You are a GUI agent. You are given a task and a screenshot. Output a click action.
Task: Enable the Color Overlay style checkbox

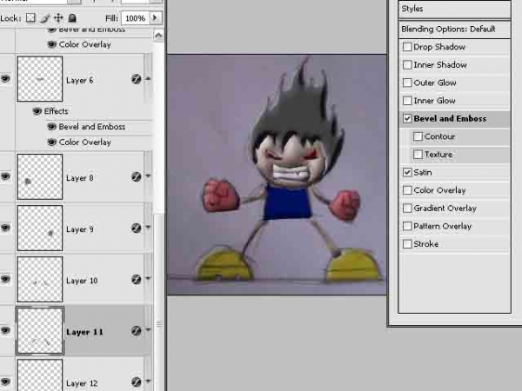[x=407, y=190]
